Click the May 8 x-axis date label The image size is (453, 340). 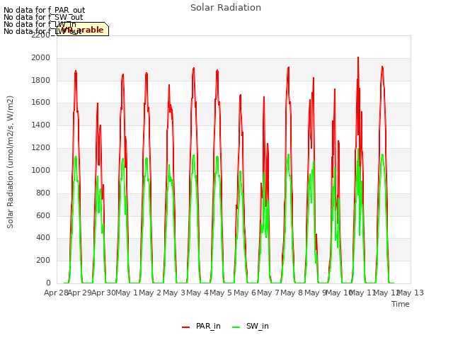pos(292,293)
